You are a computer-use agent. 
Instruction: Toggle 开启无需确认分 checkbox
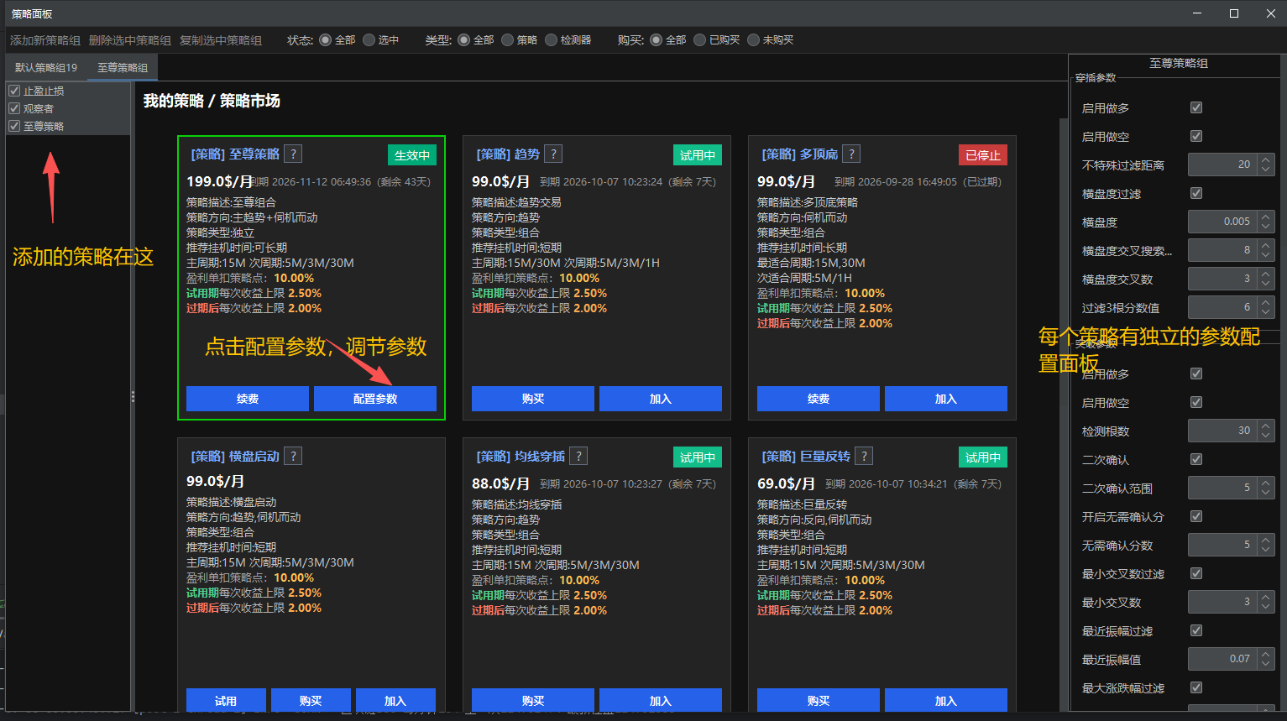click(1196, 516)
